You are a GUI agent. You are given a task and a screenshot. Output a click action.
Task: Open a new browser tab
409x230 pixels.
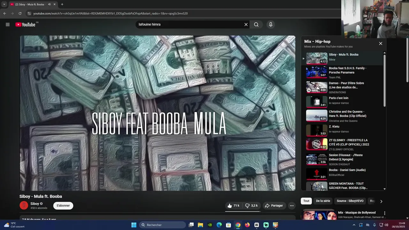(x=62, y=4)
